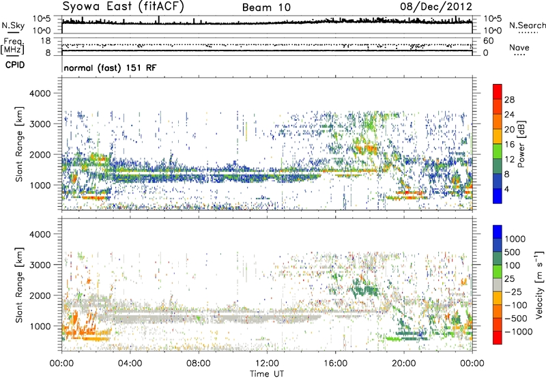This screenshot has width=546, height=378.
Task: Click the rightmost "00:00" time tick label
Action: coord(472,364)
